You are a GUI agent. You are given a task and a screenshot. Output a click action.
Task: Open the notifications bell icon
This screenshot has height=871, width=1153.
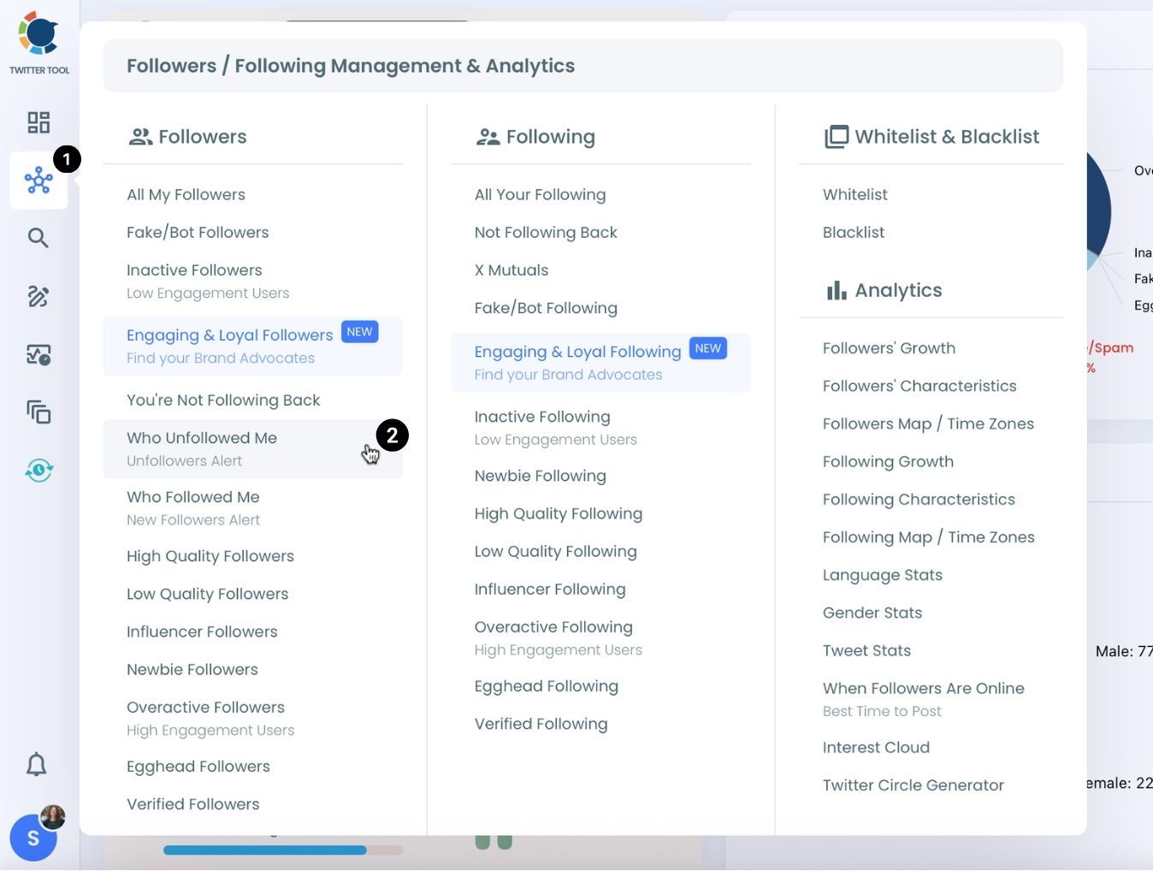[x=36, y=764]
